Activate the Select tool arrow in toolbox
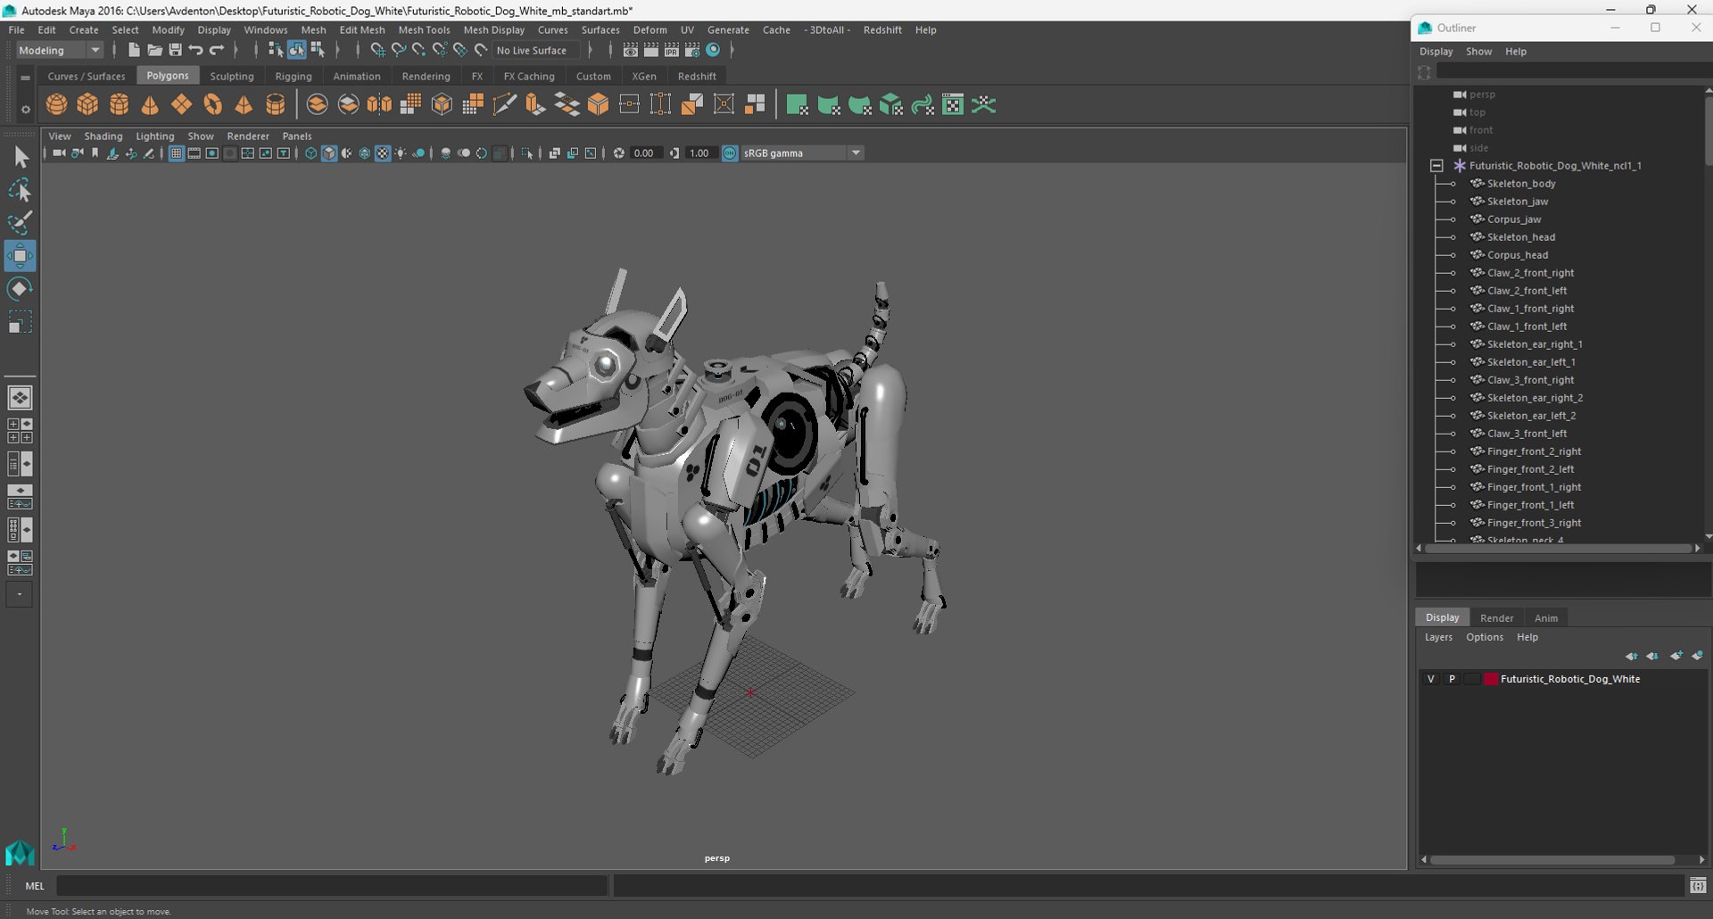The width and height of the screenshot is (1713, 919). coord(20,158)
